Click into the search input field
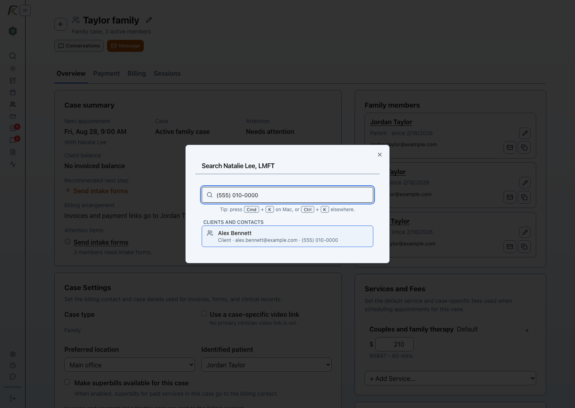 click(287, 195)
